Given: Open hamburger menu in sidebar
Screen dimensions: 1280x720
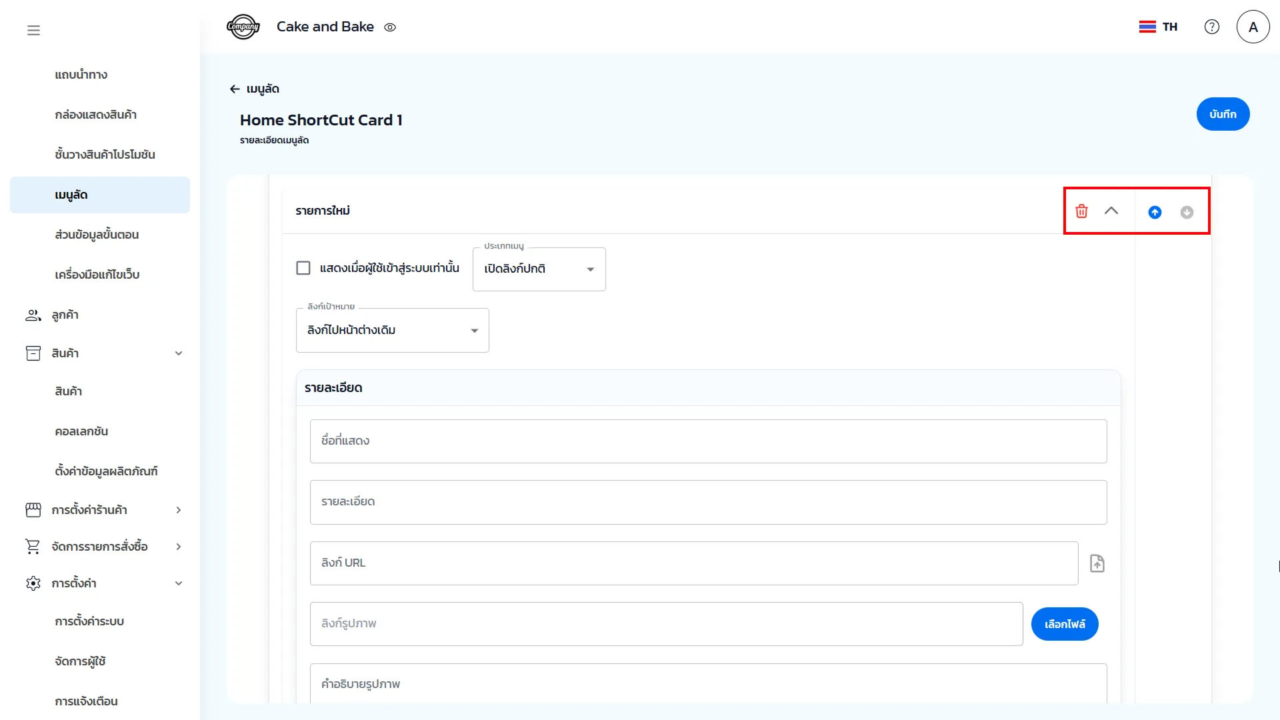Looking at the screenshot, I should tap(33, 30).
